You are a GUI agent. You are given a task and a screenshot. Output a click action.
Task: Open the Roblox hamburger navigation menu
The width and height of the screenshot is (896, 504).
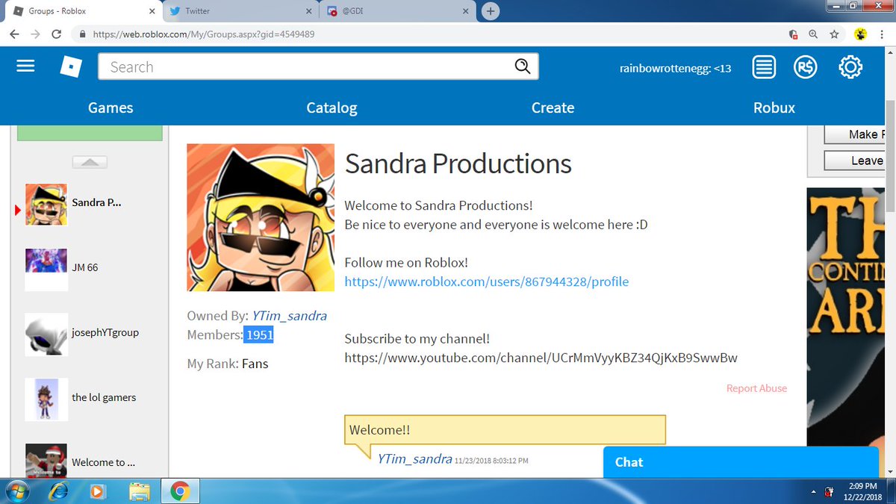click(26, 66)
